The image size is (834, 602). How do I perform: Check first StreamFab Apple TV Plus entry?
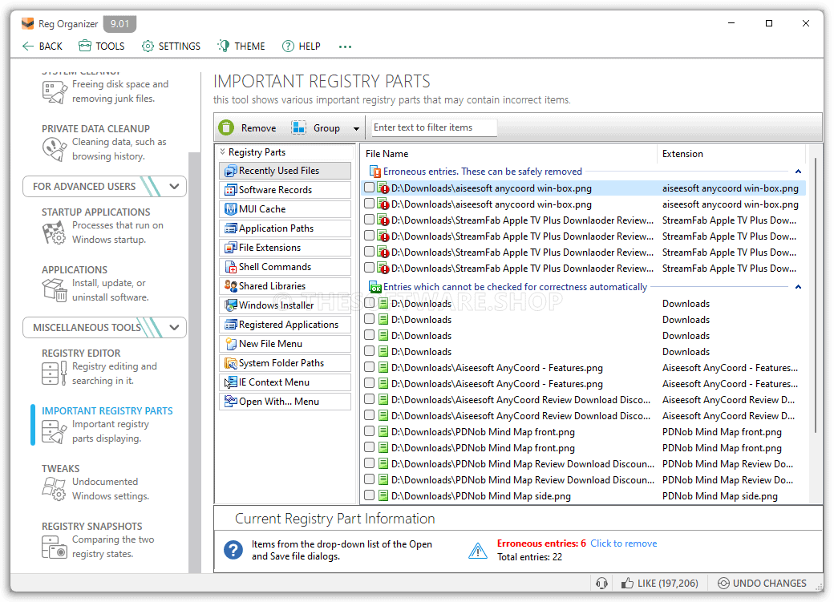(369, 220)
